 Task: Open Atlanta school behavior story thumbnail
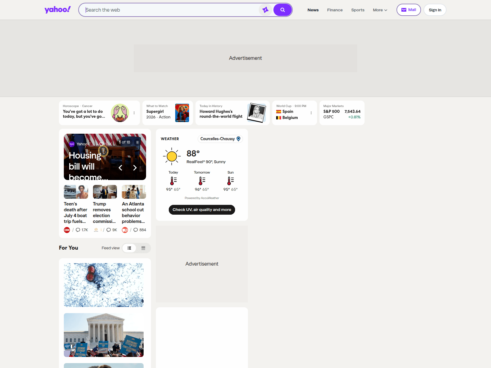click(x=134, y=192)
